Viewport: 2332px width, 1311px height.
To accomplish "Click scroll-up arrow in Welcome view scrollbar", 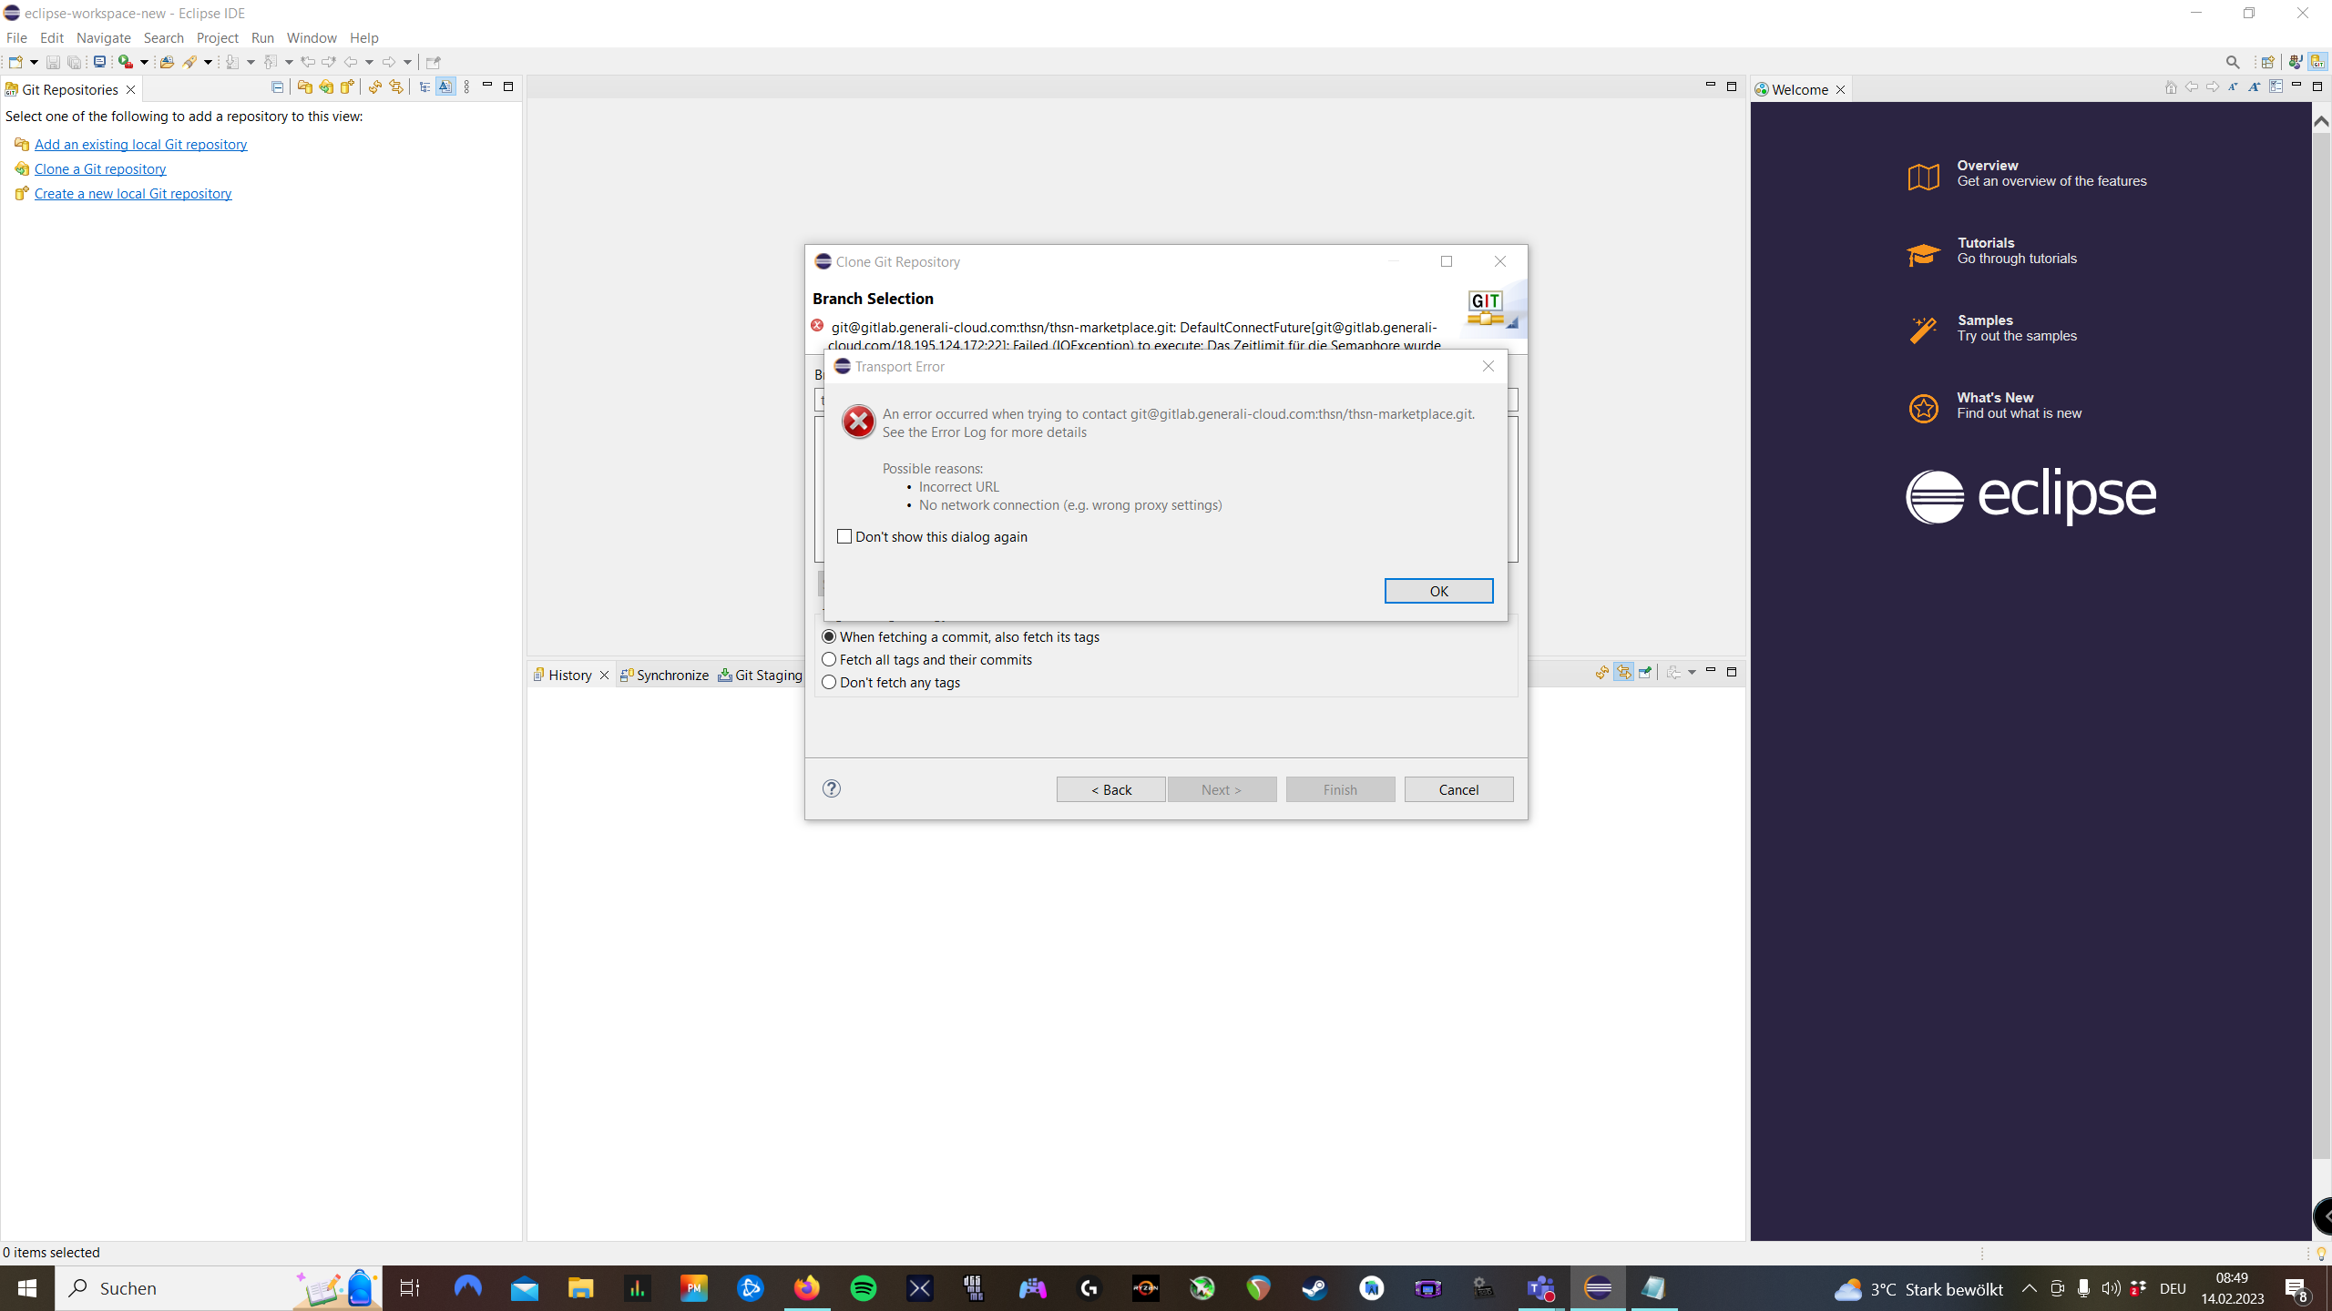I will pyautogui.click(x=2321, y=121).
